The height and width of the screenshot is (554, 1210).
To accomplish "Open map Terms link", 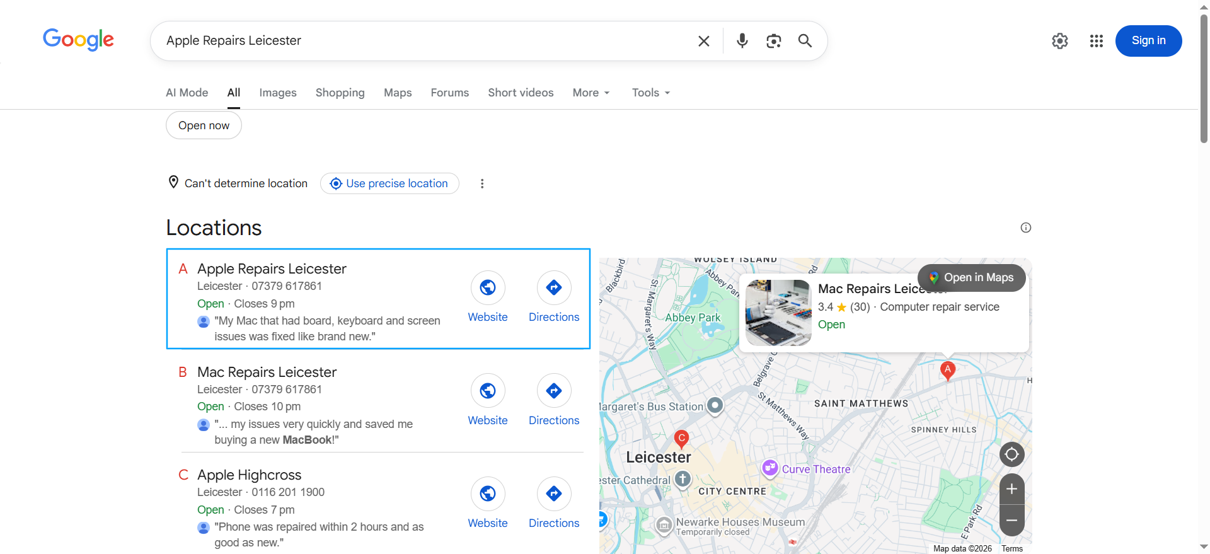I will (x=1012, y=549).
